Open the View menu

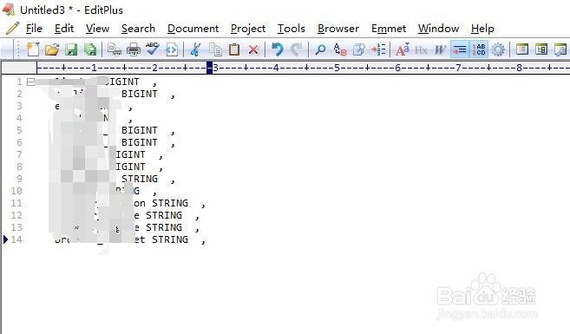coord(97,29)
